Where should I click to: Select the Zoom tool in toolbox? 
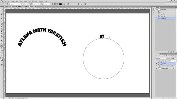2,56
